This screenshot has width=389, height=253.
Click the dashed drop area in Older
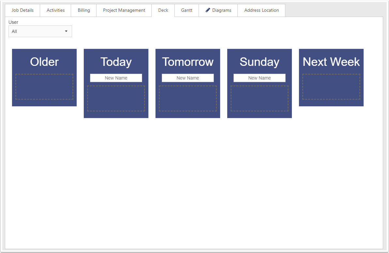point(44,87)
